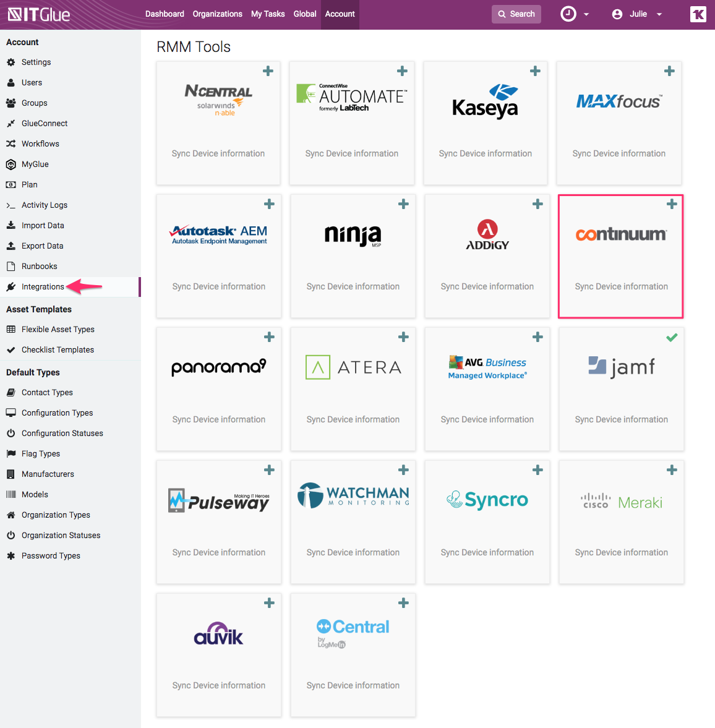The image size is (715, 728).
Task: Open Configuration Types in sidebar
Action: tap(70, 413)
